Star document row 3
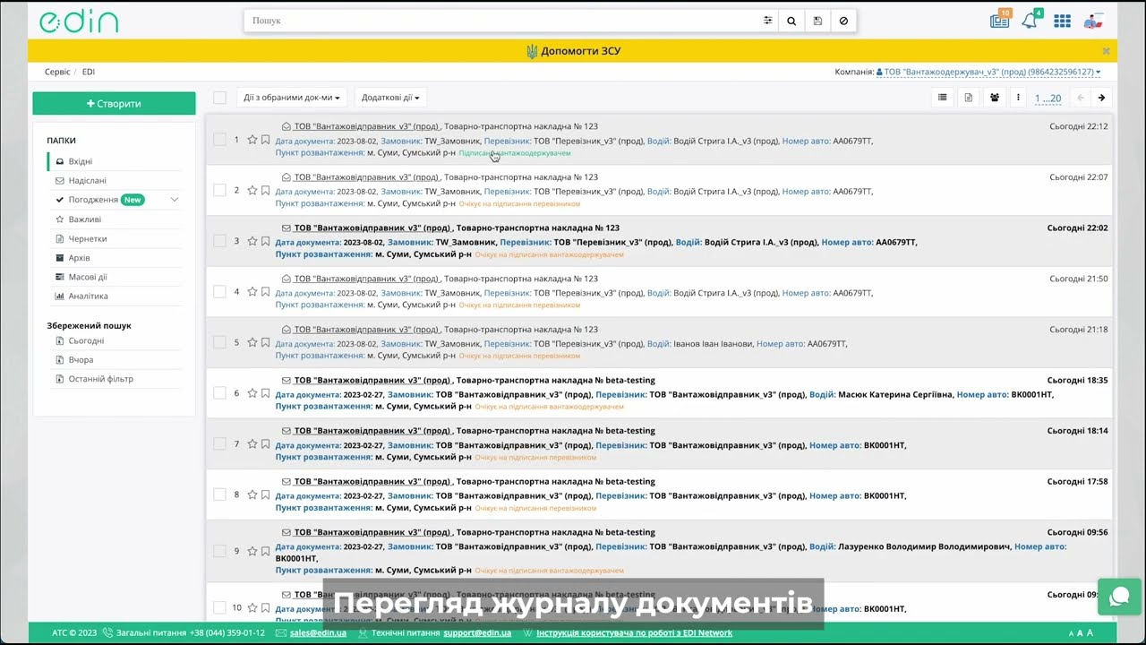1146x645 pixels. 252,241
